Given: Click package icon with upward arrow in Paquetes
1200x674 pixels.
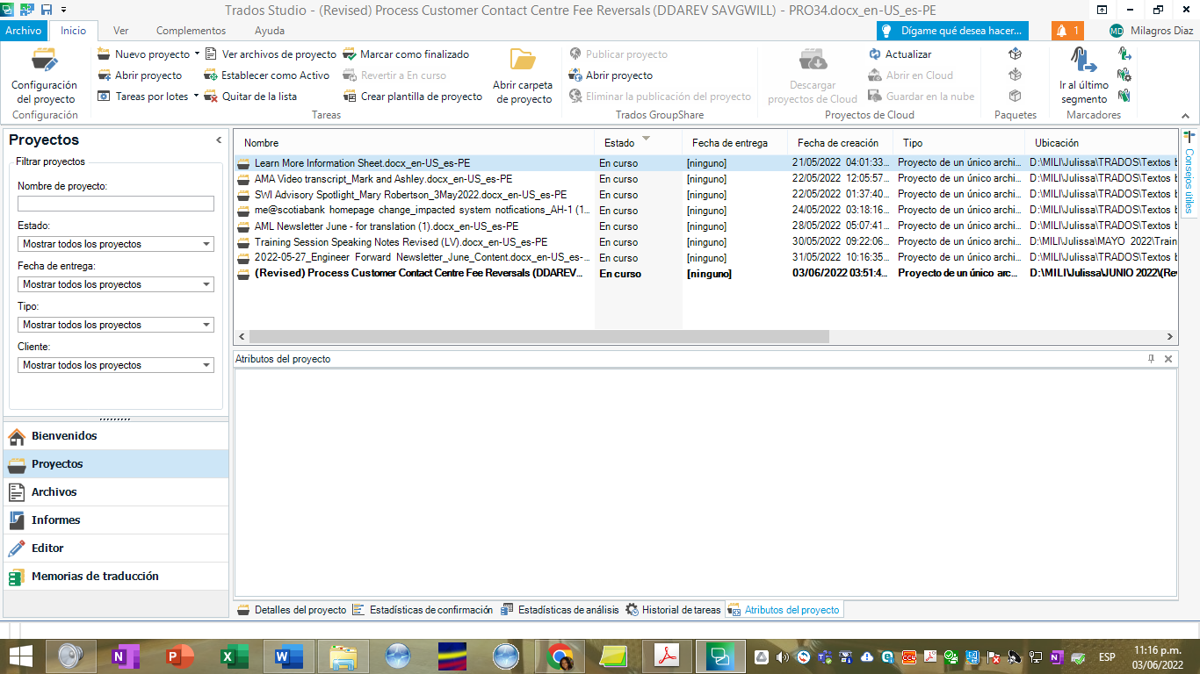Looking at the screenshot, I should [x=1015, y=54].
